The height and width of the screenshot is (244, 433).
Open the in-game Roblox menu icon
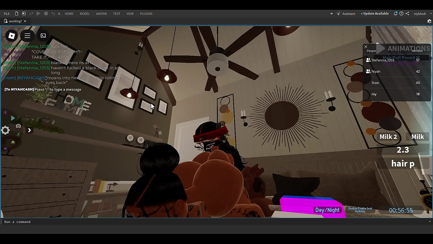(11, 36)
